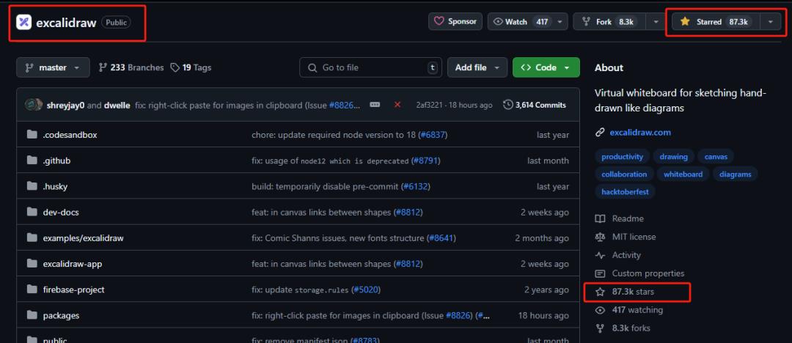Open the Add file dropdown
The width and height of the screenshot is (792, 343).
(477, 67)
